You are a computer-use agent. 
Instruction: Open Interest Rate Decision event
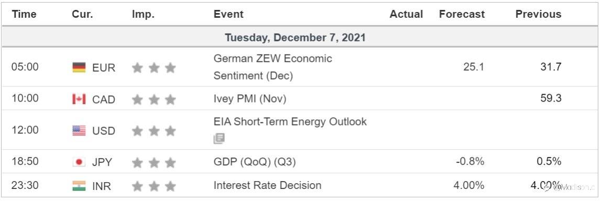(x=267, y=186)
